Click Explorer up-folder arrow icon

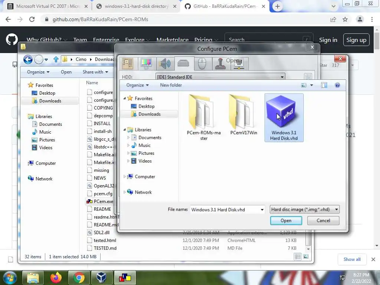click(56, 59)
